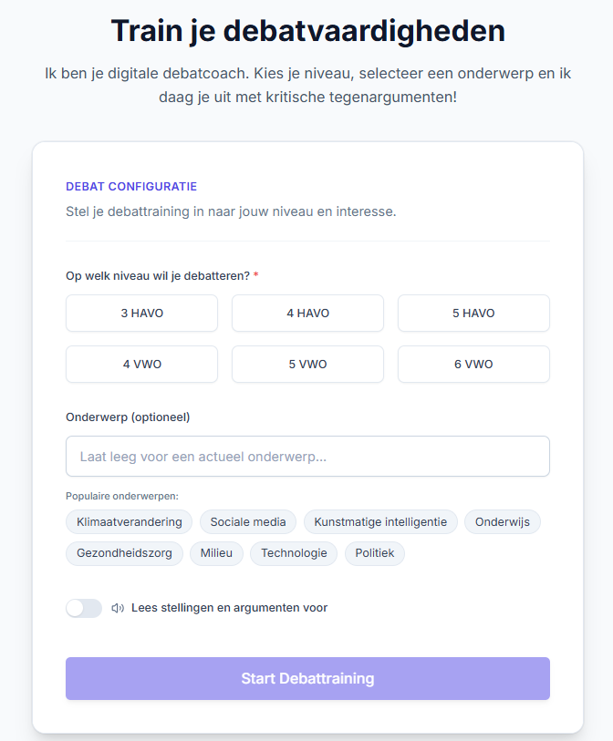The width and height of the screenshot is (613, 741).
Task: Select the Klimaatverandering topic chip
Action: 130,522
